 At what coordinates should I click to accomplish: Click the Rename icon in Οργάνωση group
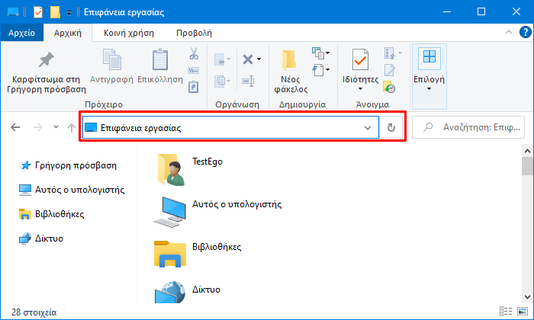coord(248,82)
